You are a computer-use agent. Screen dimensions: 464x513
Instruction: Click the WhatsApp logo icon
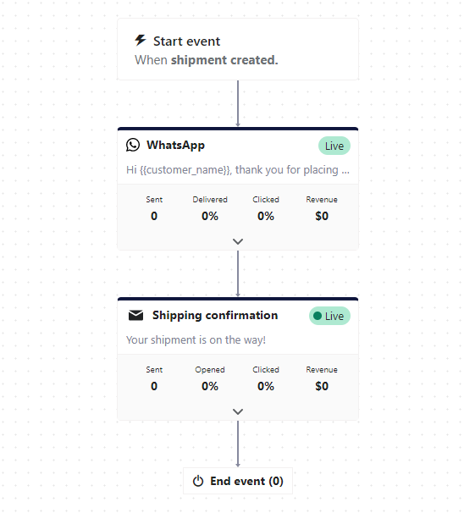pos(133,145)
